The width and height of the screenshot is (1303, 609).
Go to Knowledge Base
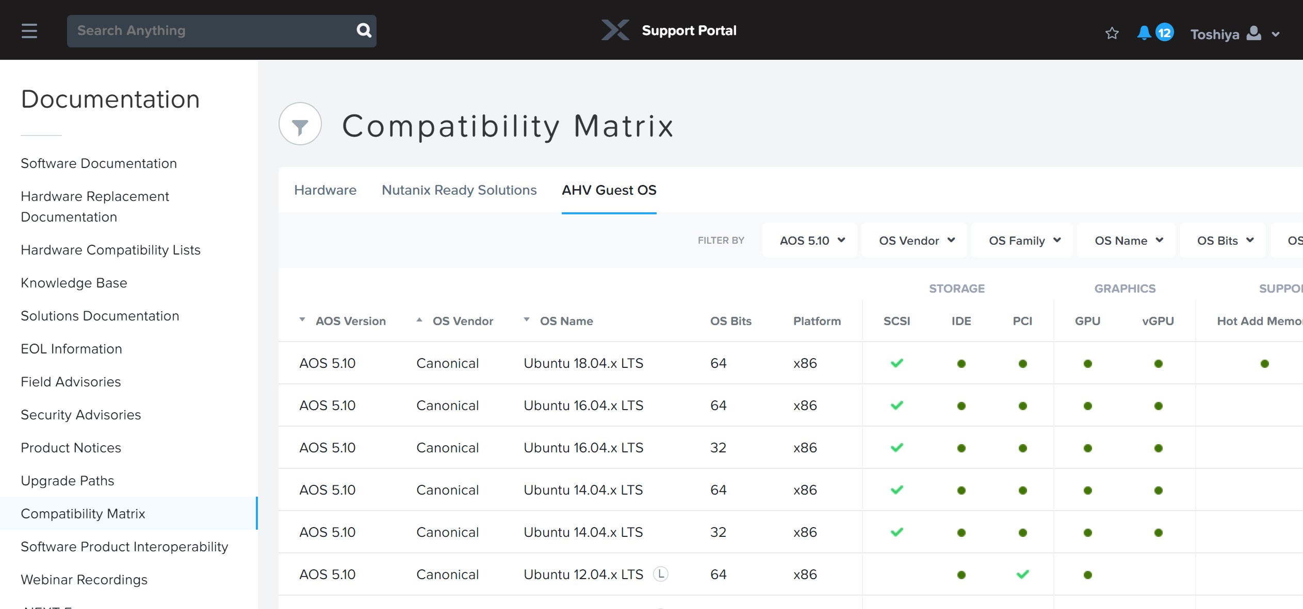tap(74, 283)
